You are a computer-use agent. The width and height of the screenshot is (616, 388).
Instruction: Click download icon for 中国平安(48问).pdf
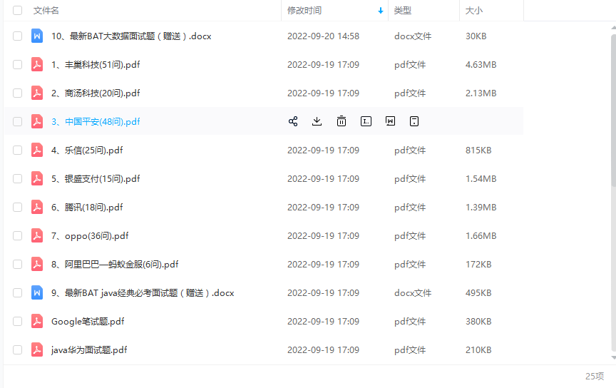[x=317, y=121]
